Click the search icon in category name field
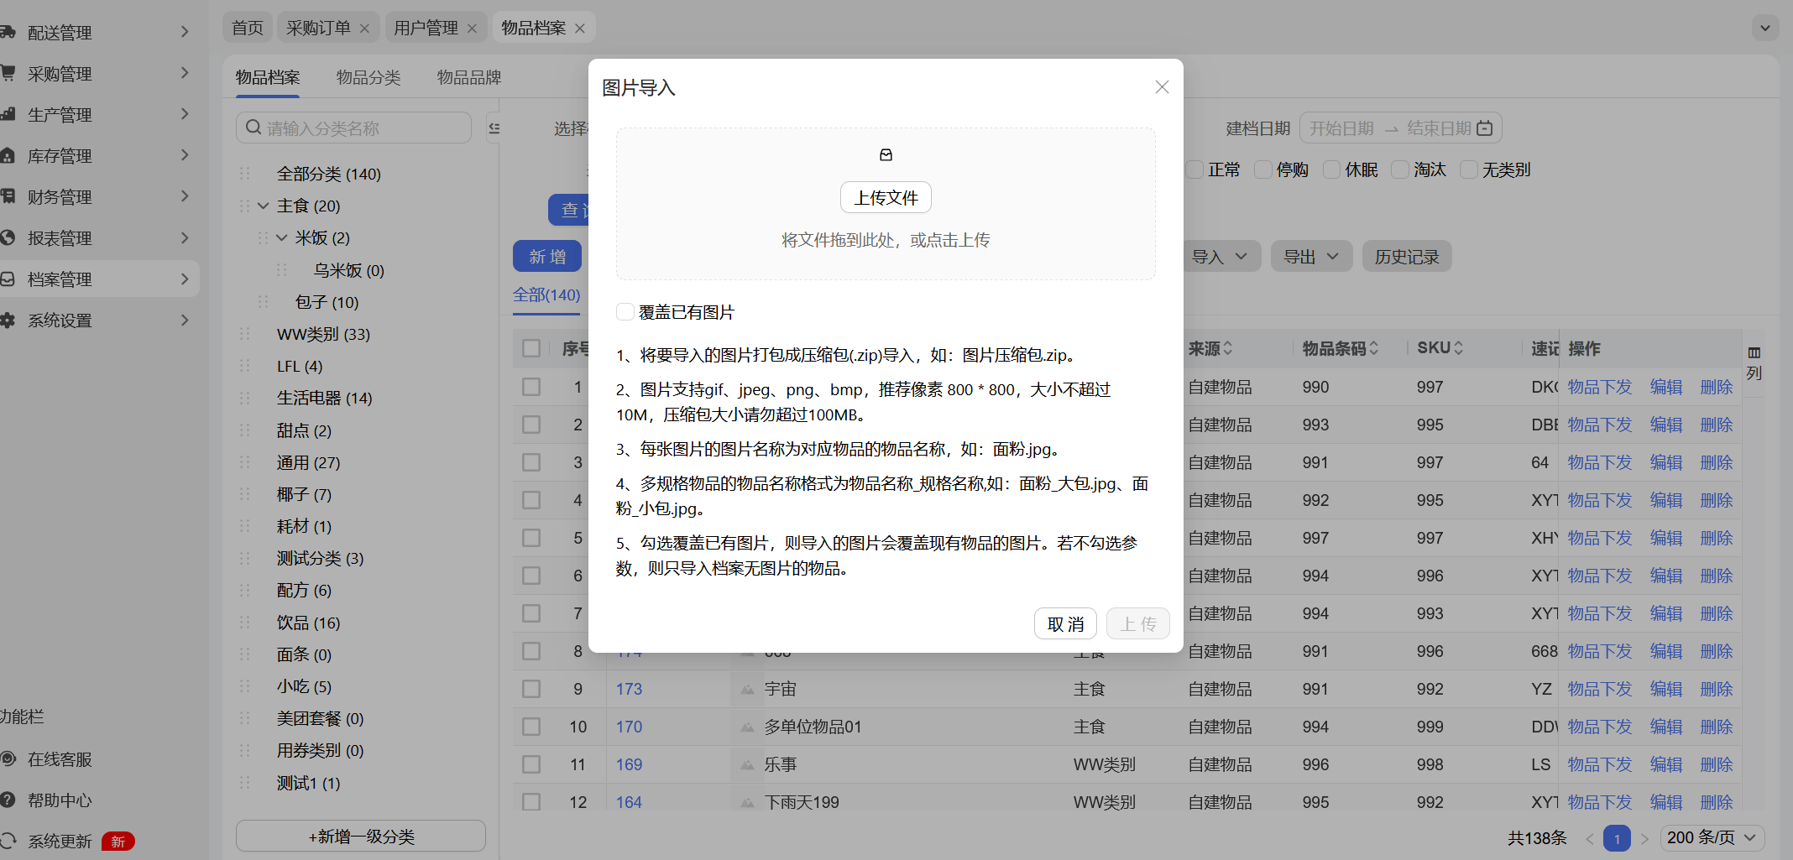1793x860 pixels. pyautogui.click(x=253, y=128)
